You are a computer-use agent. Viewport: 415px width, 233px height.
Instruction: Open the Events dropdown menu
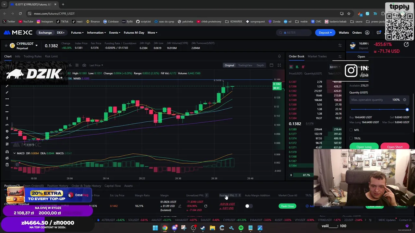(115, 33)
